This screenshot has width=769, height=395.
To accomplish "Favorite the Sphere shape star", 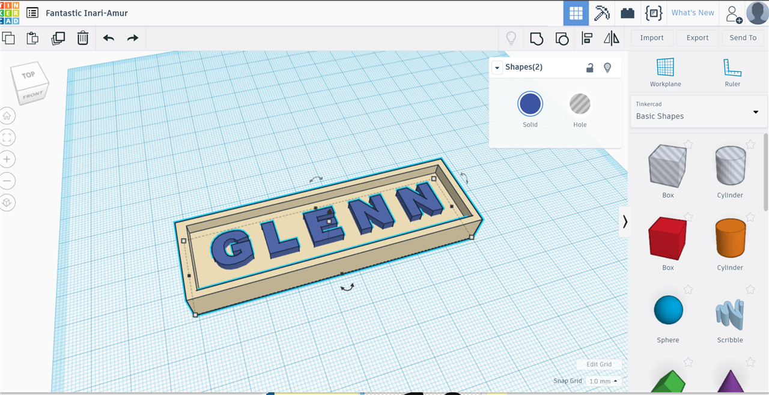I will pos(688,290).
